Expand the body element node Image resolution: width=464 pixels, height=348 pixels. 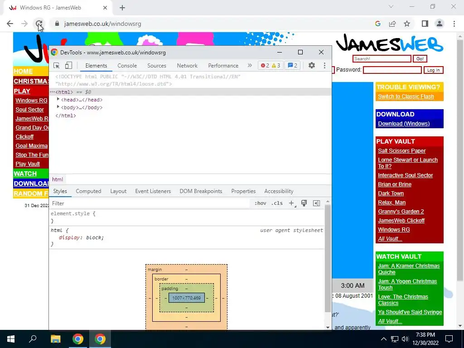click(58, 107)
